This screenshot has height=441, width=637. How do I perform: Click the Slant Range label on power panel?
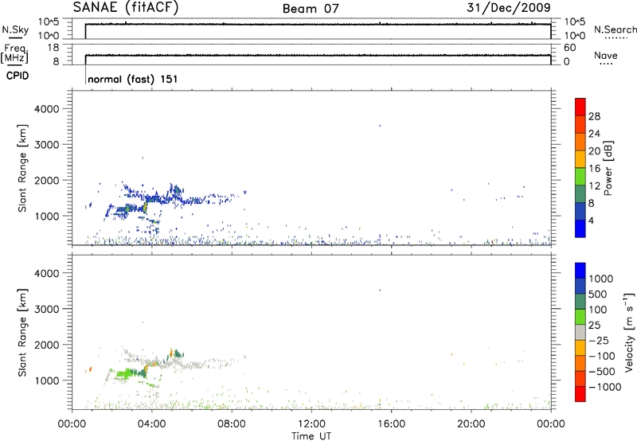click(x=22, y=168)
